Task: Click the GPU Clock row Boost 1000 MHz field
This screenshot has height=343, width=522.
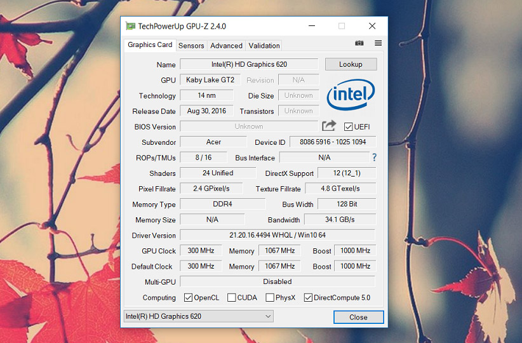Action: tap(355, 251)
